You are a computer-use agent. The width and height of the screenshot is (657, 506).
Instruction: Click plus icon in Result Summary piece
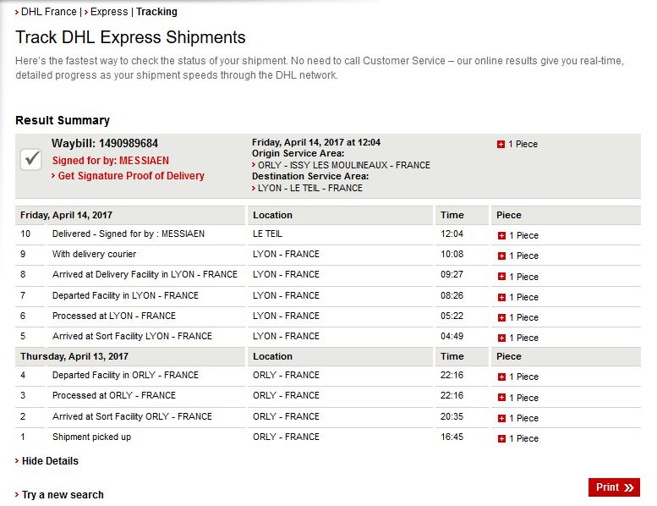pyautogui.click(x=501, y=145)
